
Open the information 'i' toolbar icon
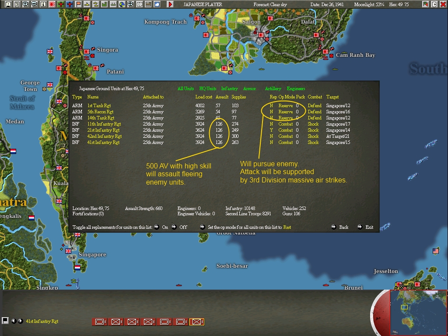tap(43, 4)
